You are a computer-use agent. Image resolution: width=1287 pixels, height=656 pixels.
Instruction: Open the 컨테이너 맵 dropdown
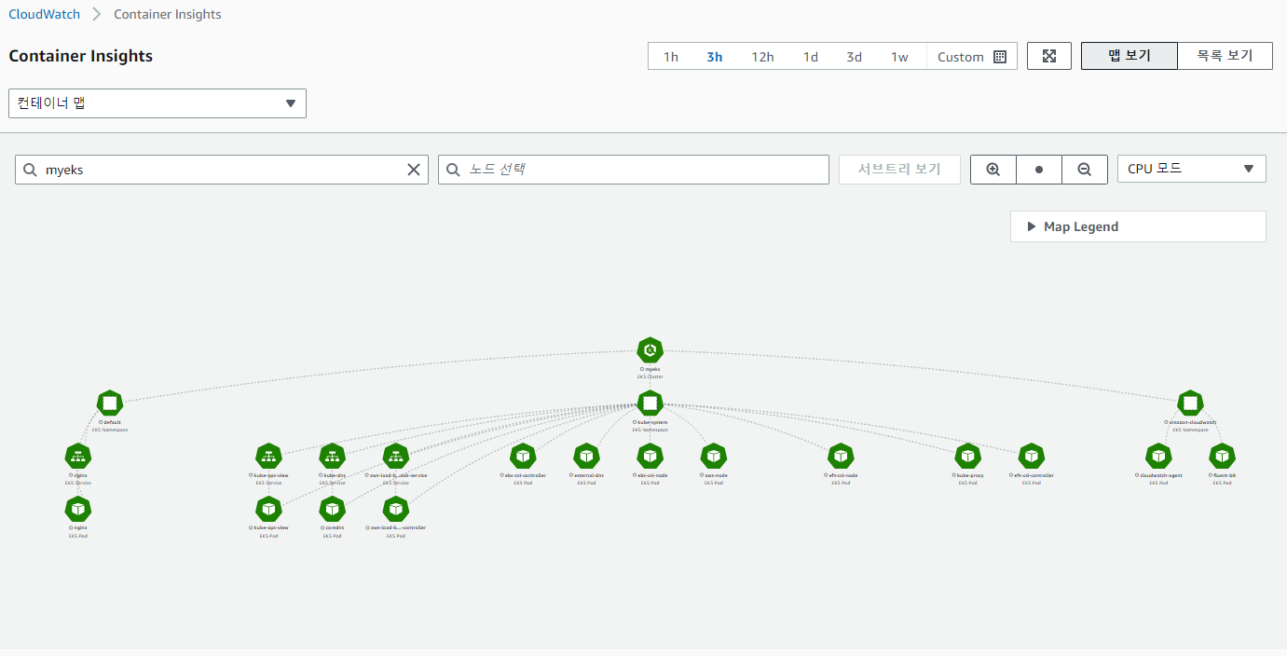coord(157,103)
